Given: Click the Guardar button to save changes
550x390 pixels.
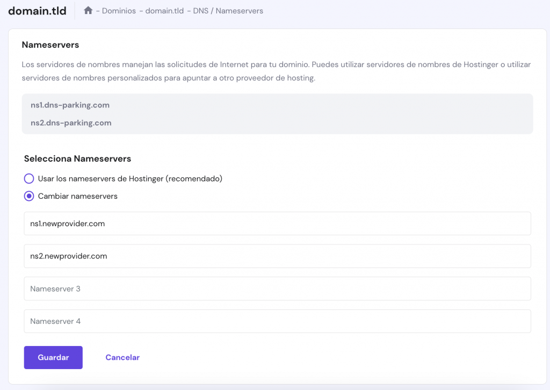Looking at the screenshot, I should tap(53, 357).
